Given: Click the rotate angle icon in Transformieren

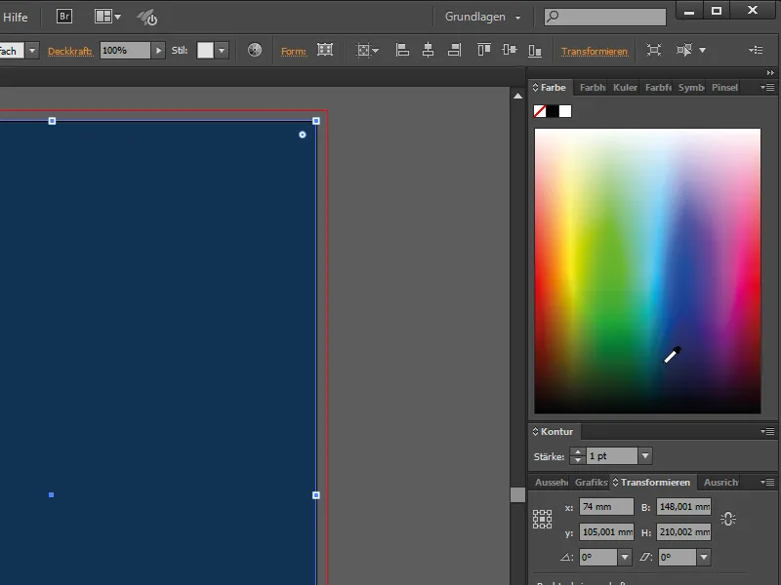Looking at the screenshot, I should (x=567, y=557).
